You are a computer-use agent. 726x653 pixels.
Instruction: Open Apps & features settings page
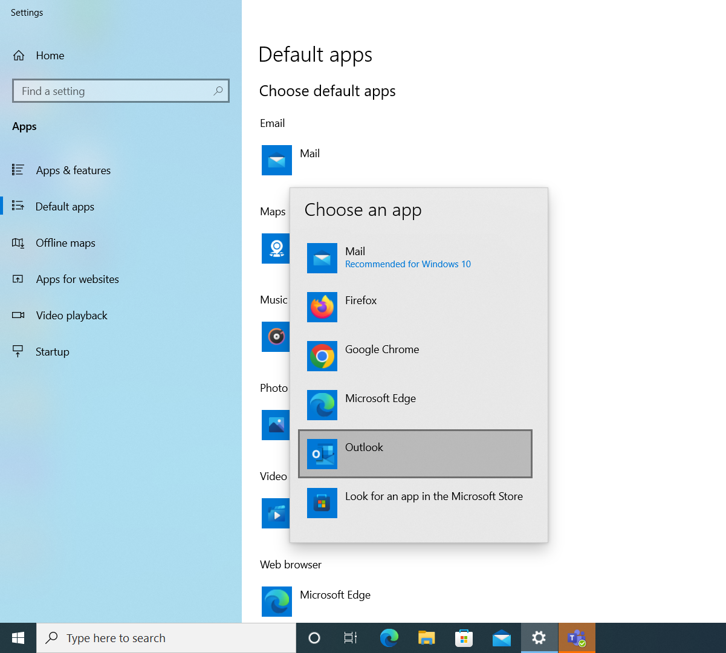(x=121, y=170)
